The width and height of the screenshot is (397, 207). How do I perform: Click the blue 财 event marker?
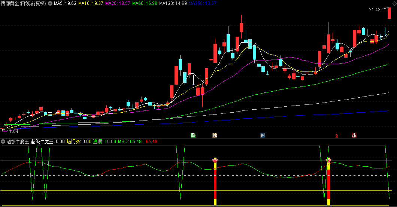pos(263,136)
